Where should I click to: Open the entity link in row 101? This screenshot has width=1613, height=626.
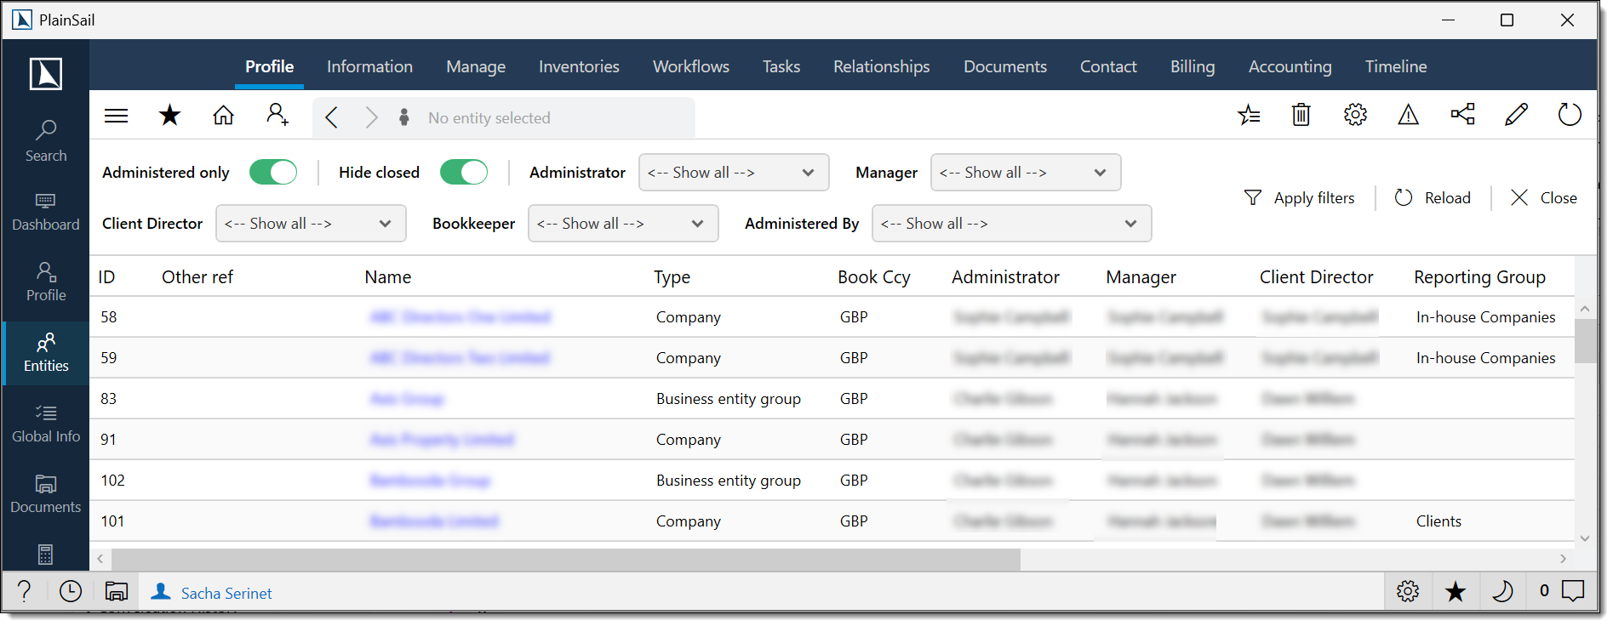434,521
